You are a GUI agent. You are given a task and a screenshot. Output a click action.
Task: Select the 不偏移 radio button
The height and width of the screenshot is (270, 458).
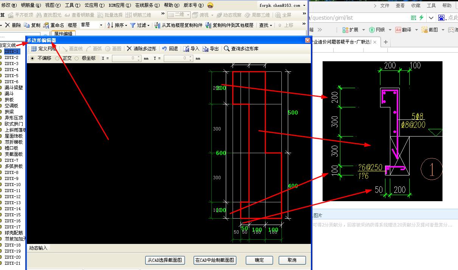tap(33, 58)
